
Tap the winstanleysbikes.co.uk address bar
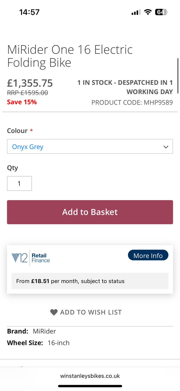click(90, 376)
